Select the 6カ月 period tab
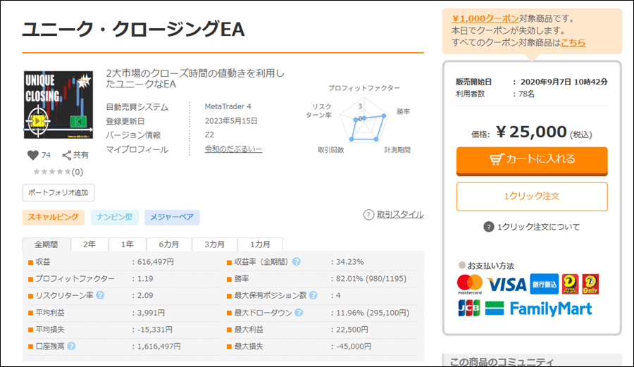The image size is (634, 367). 168,244
